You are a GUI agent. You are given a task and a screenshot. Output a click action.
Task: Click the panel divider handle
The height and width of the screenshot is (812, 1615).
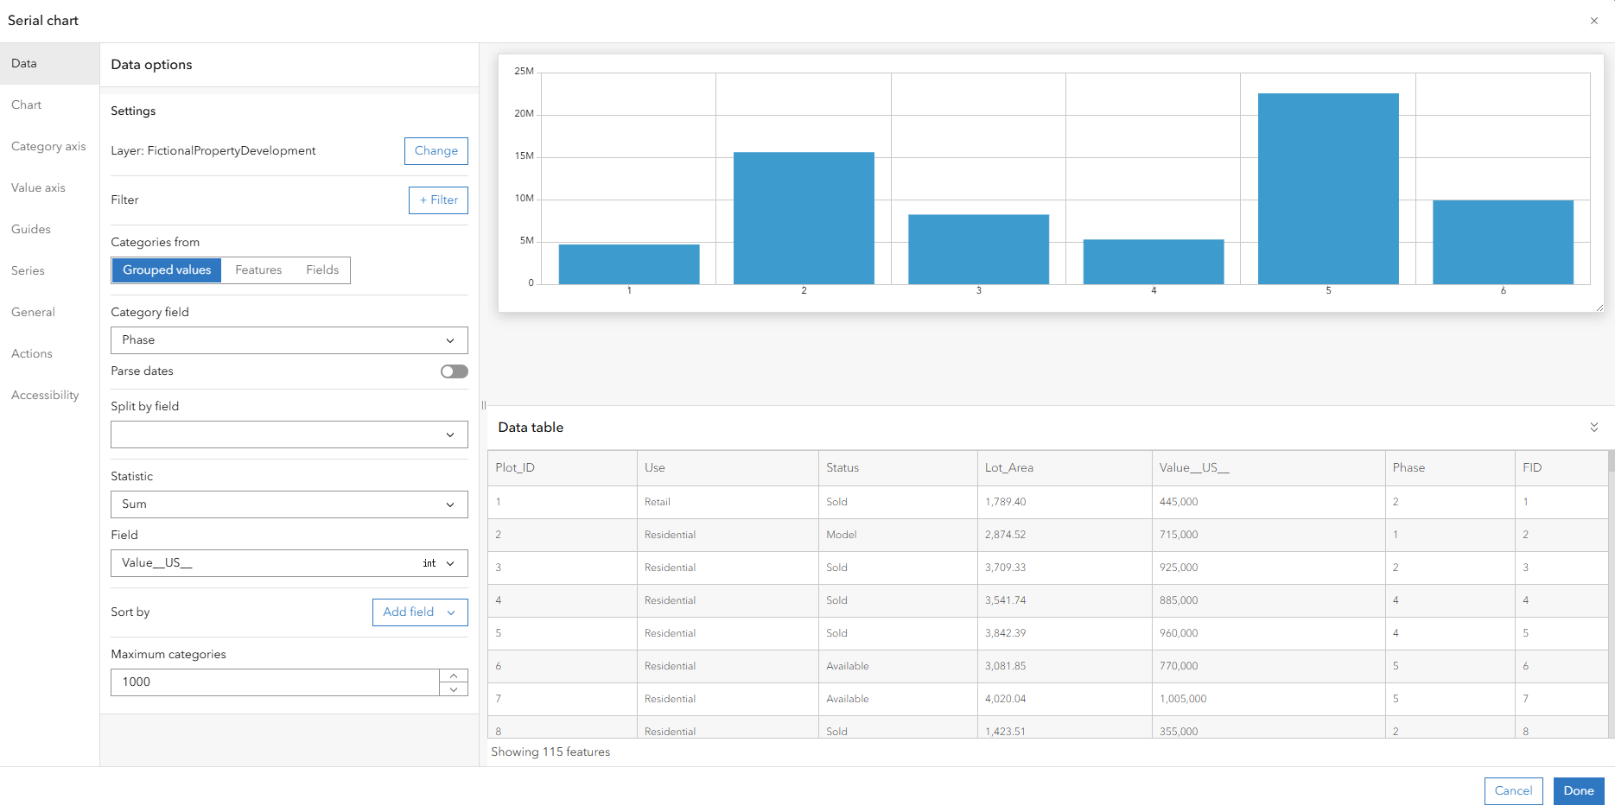(x=484, y=405)
